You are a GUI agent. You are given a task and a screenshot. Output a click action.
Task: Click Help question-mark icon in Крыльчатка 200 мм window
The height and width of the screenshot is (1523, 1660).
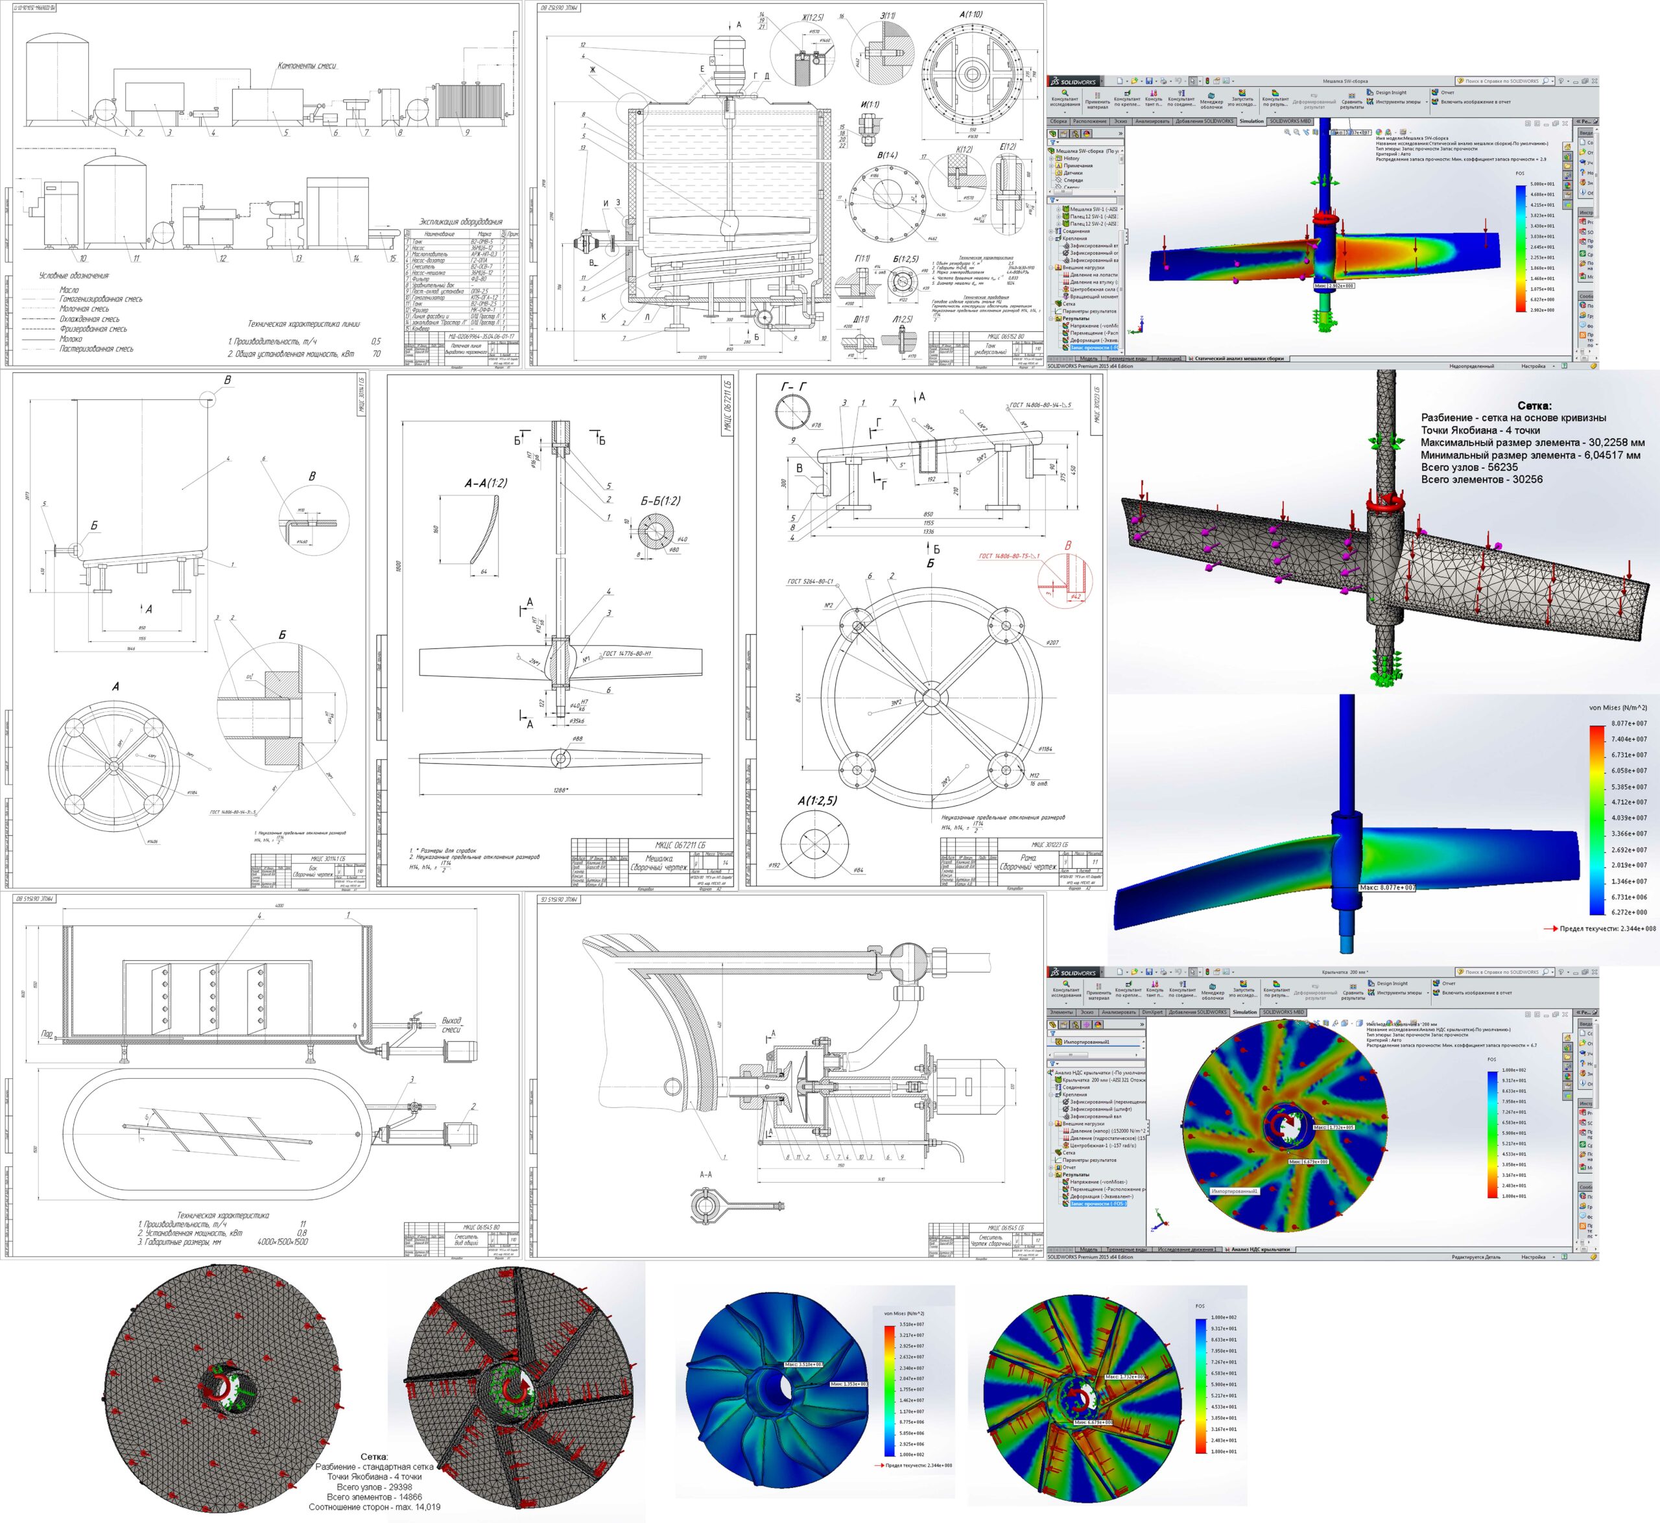coord(1561,972)
